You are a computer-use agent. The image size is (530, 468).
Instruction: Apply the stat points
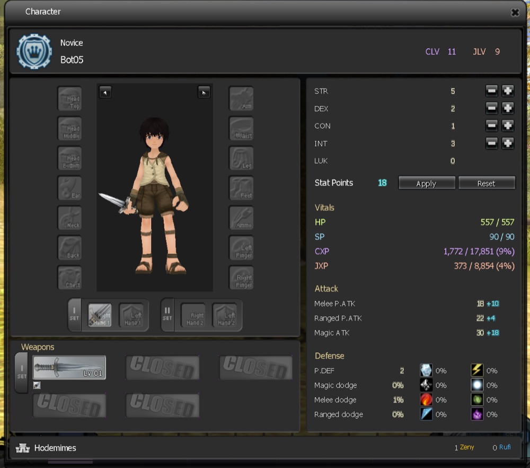coord(427,183)
